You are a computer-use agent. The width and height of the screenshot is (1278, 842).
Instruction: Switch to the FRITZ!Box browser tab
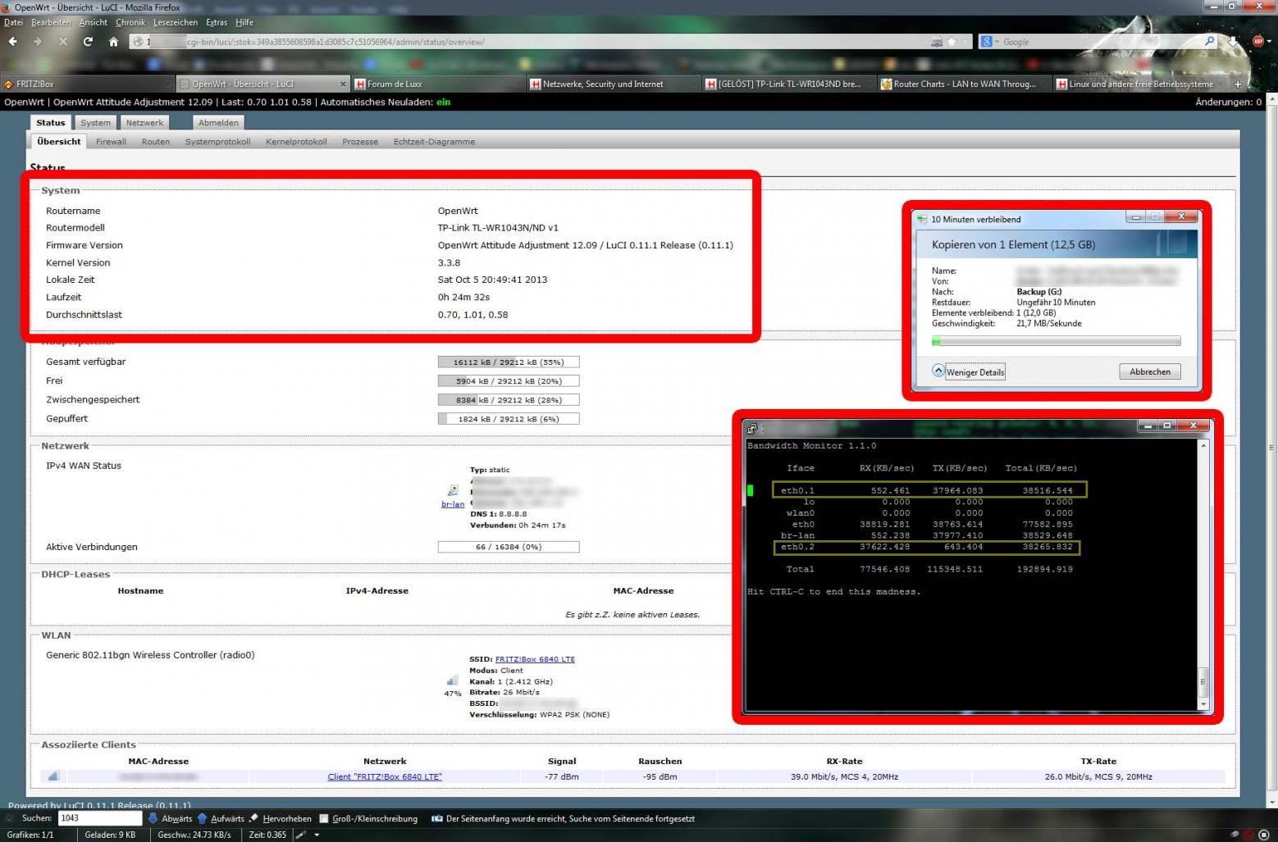click(87, 84)
